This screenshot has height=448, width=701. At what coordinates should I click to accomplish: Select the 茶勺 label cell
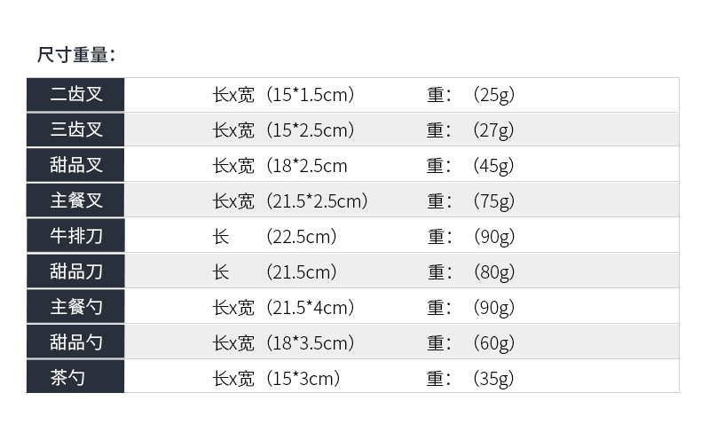pos(67,379)
